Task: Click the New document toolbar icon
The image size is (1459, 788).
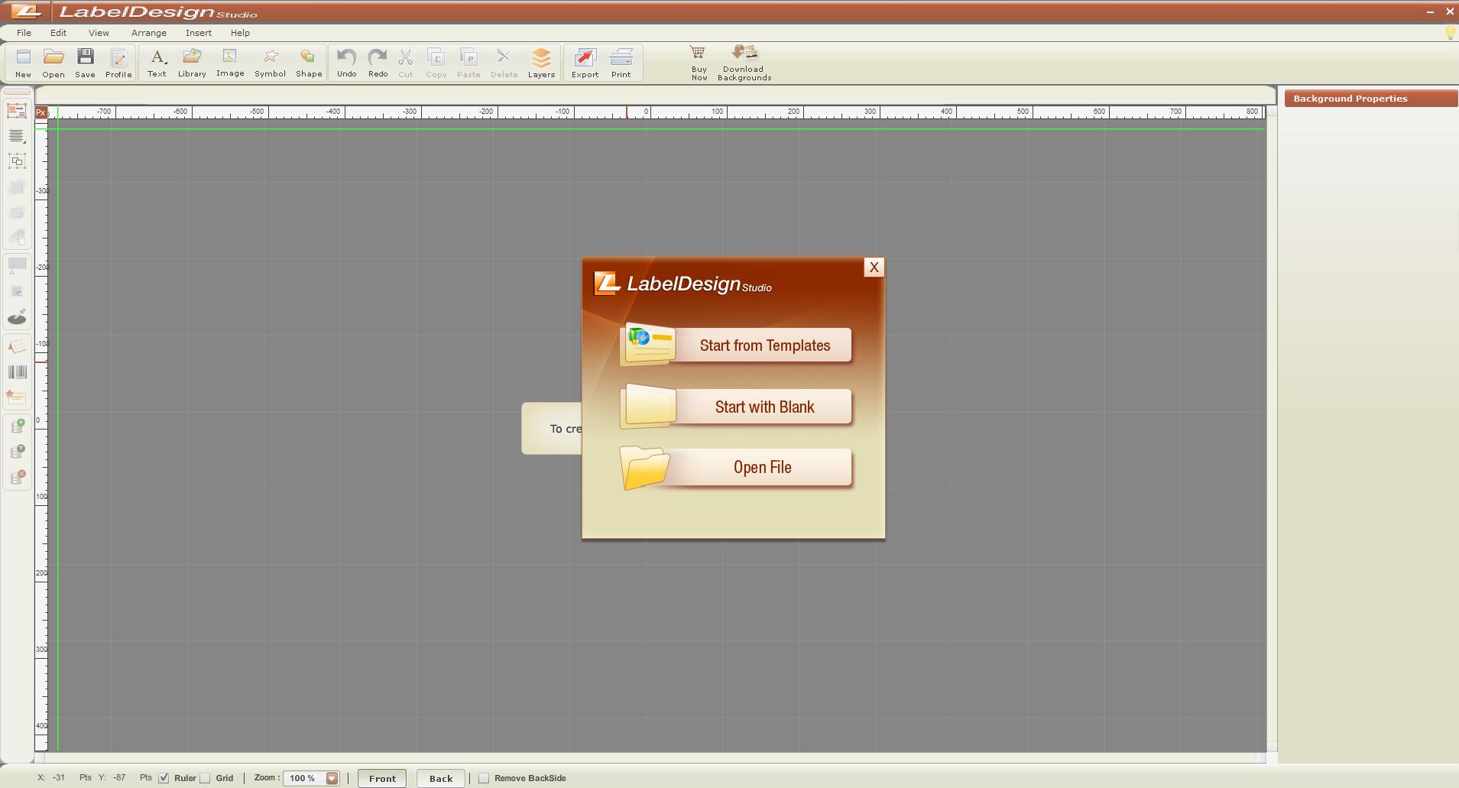Action: click(x=23, y=63)
